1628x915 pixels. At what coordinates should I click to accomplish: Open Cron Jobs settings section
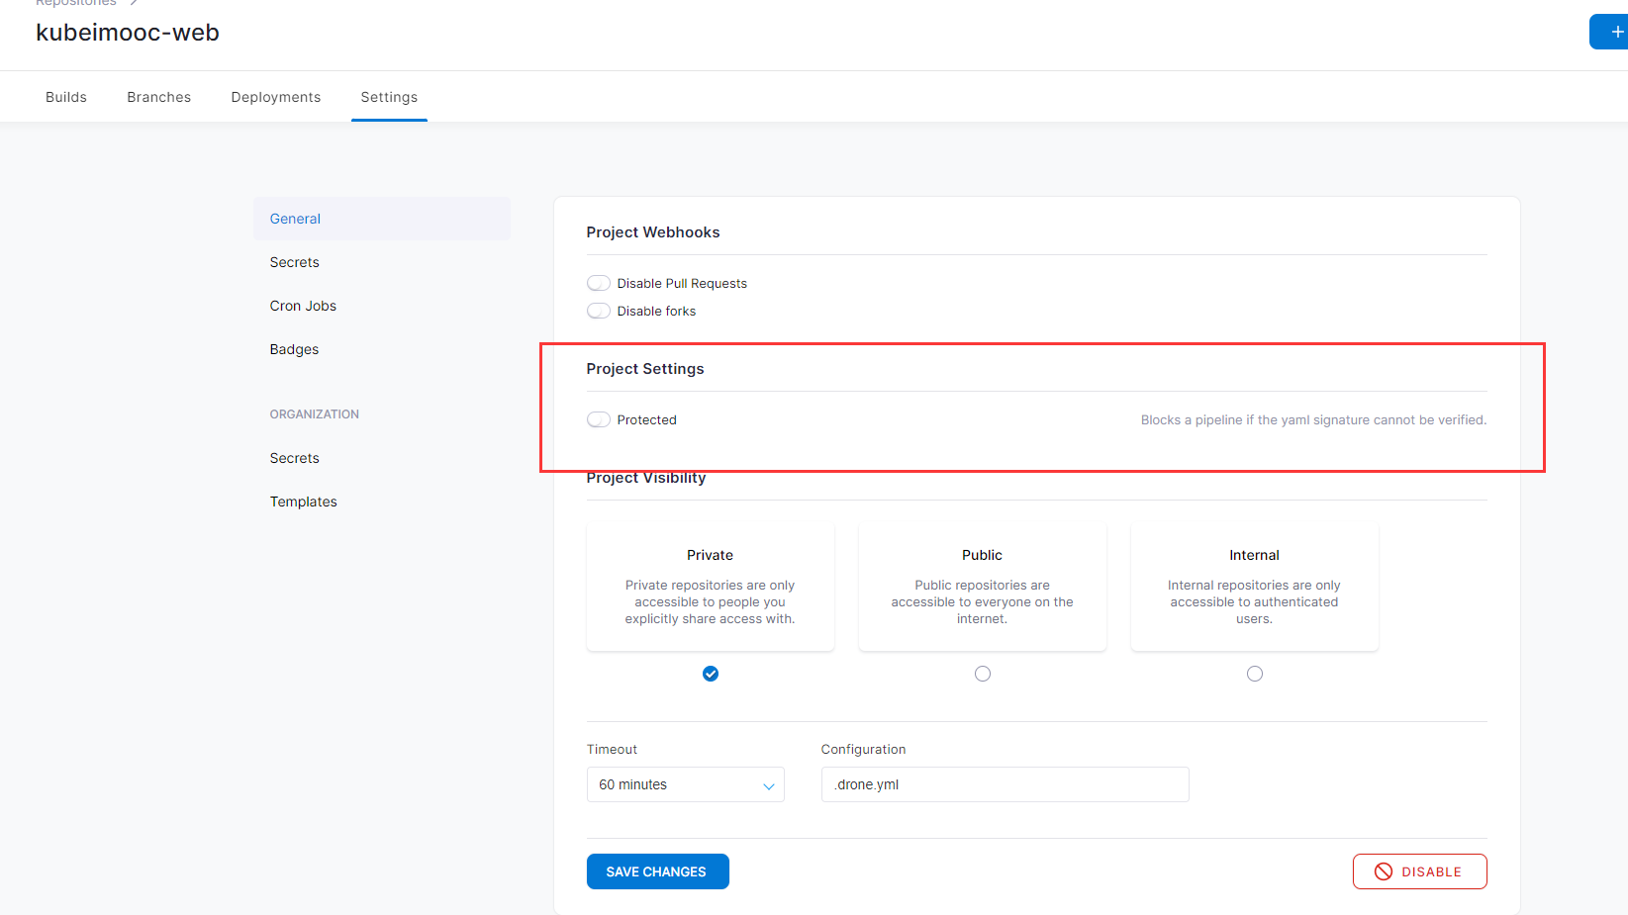[303, 306]
